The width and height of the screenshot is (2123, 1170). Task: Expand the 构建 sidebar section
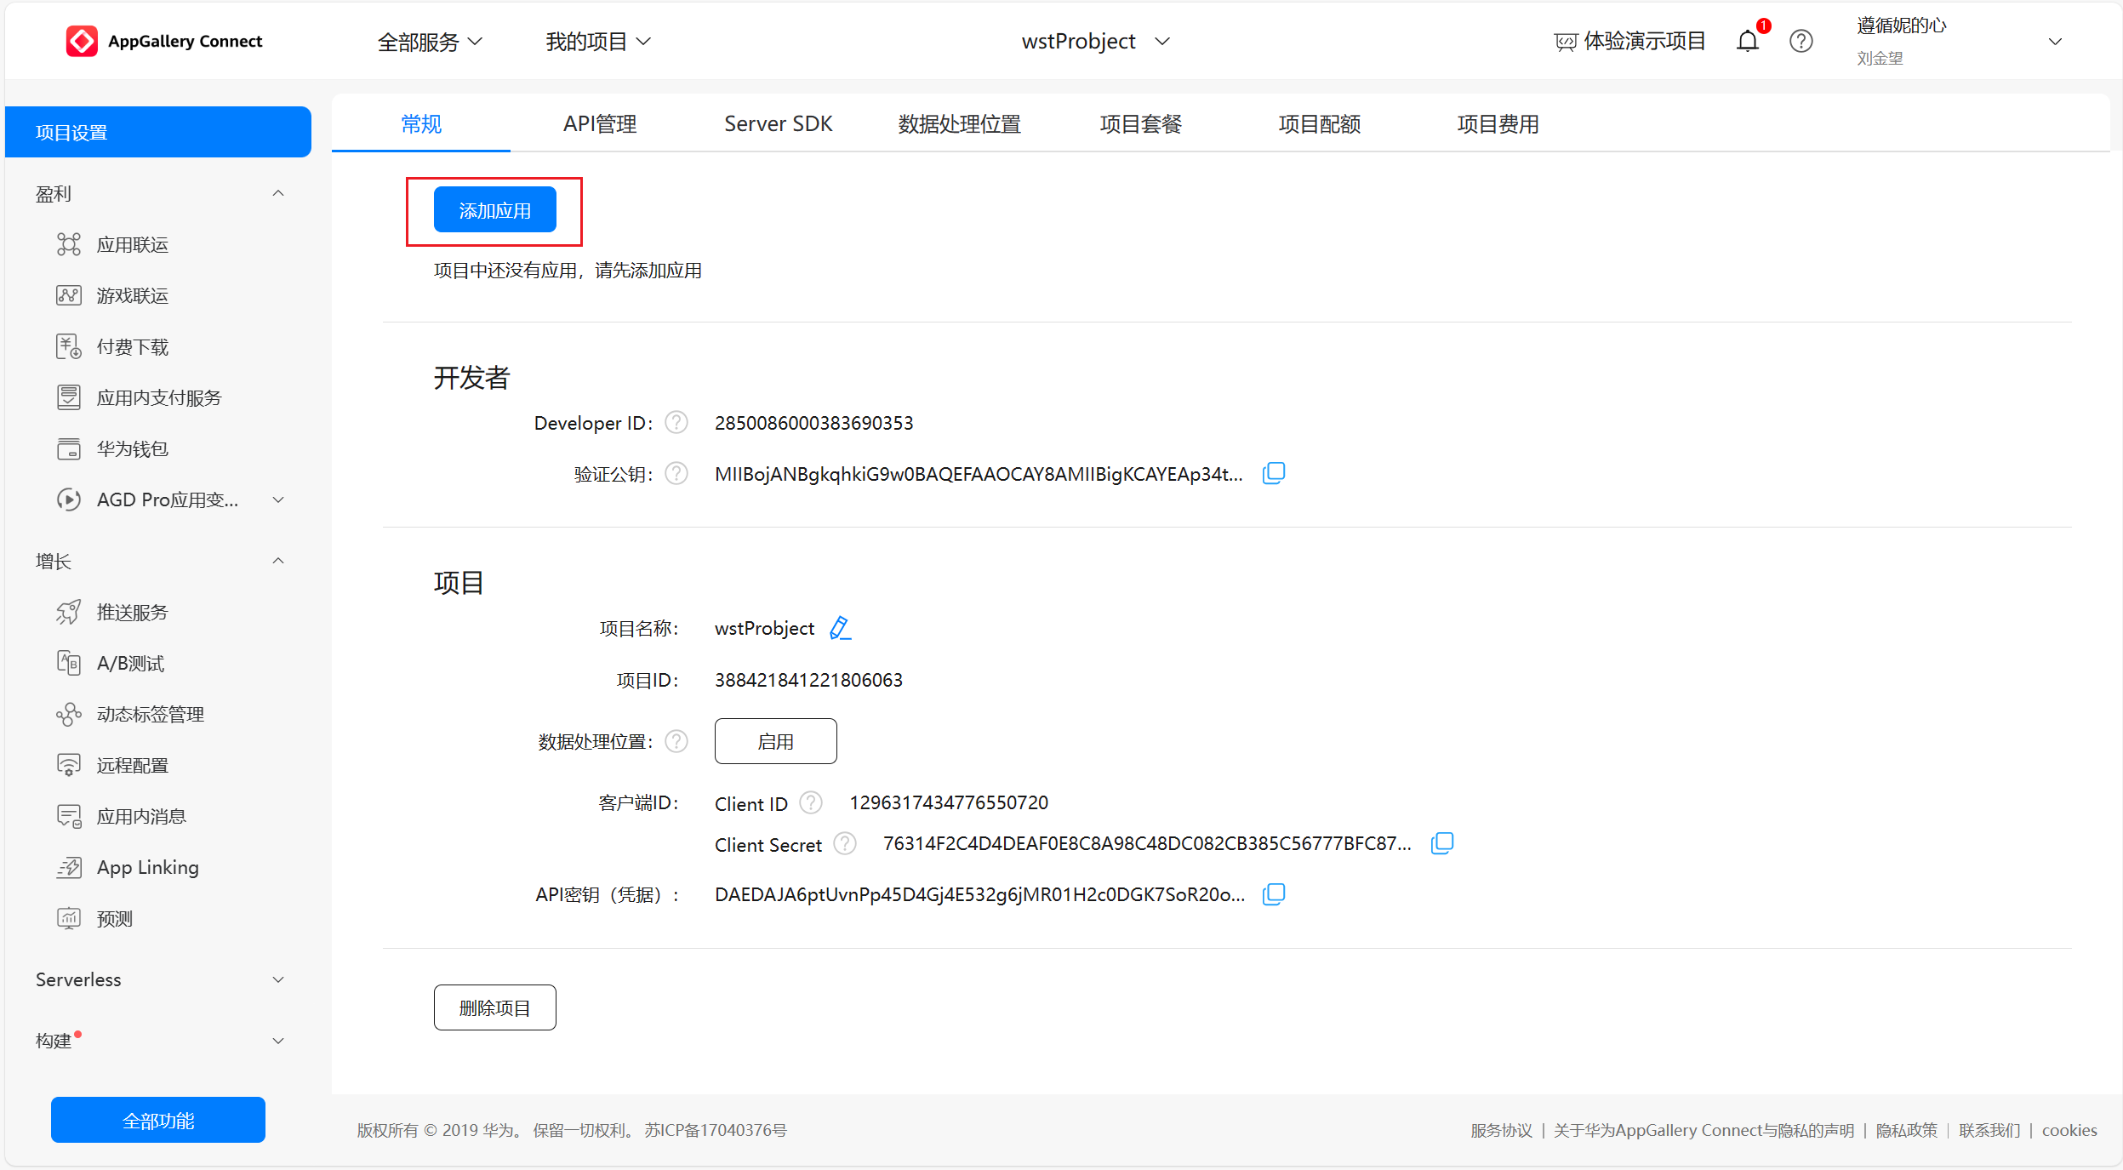click(278, 1041)
